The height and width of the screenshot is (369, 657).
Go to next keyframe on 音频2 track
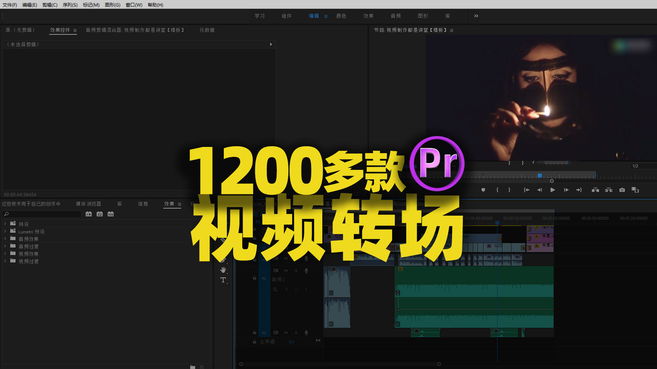[x=306, y=289]
